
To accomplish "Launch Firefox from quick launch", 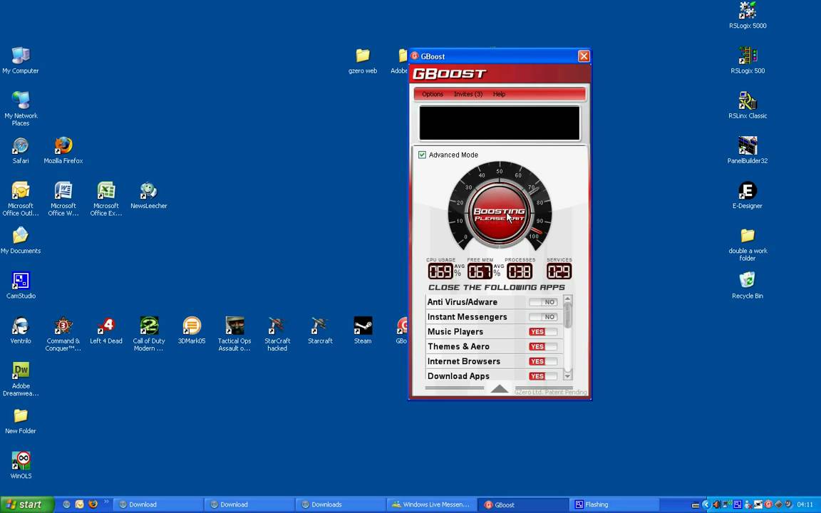I will pos(93,504).
